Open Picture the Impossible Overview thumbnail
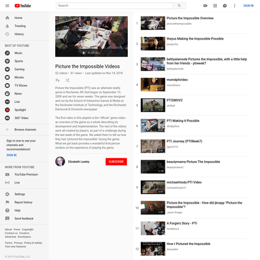Screen dimensions: 260x260 click(153, 23)
